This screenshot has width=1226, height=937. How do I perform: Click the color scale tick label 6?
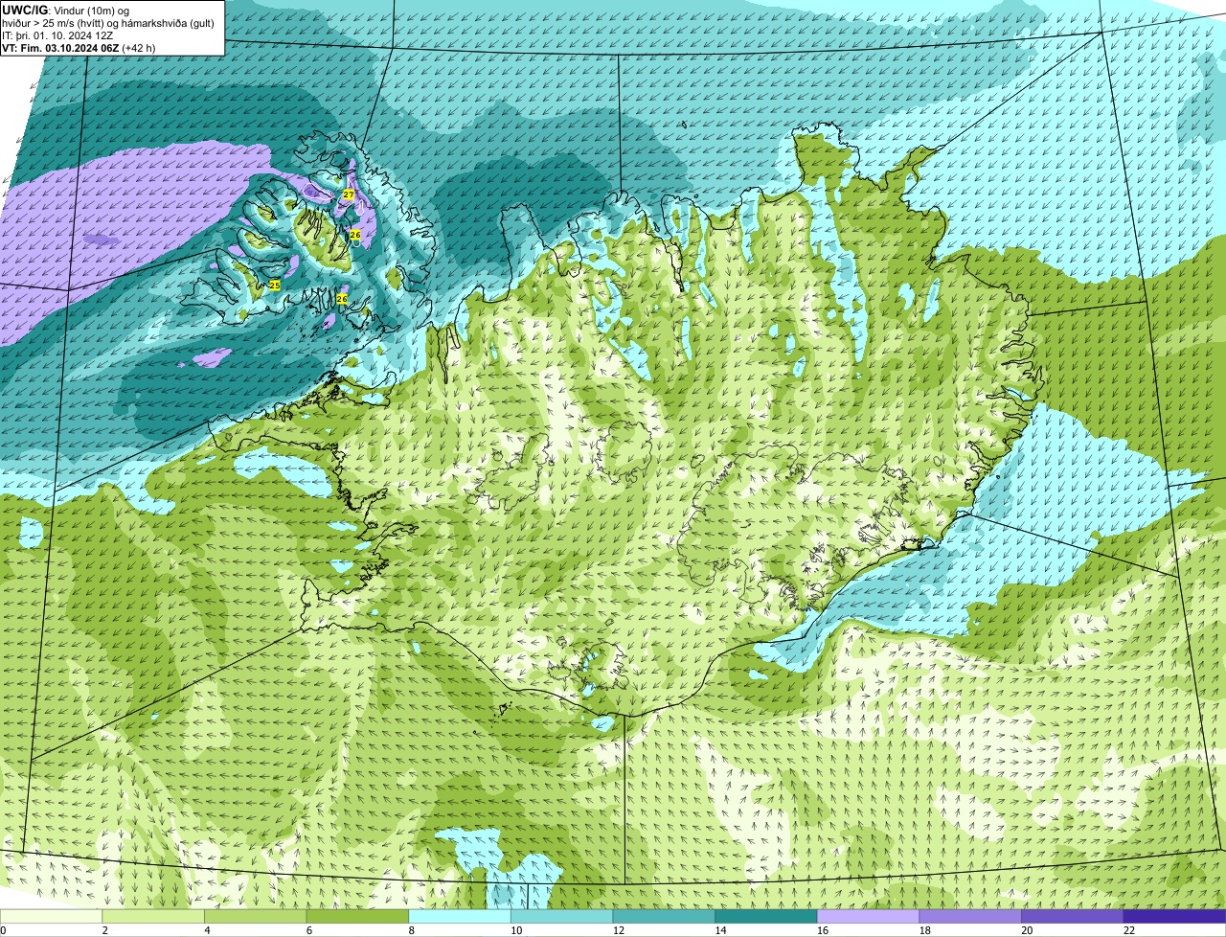[308, 930]
